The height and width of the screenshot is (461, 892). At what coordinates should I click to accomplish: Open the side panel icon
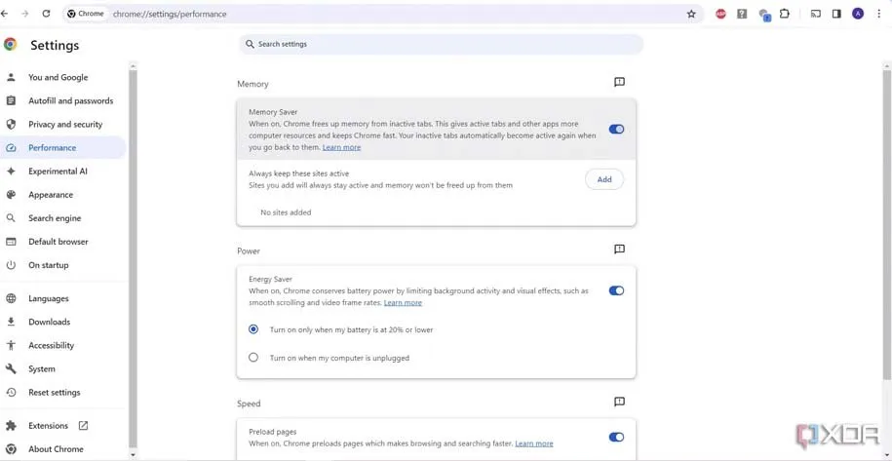pos(836,14)
